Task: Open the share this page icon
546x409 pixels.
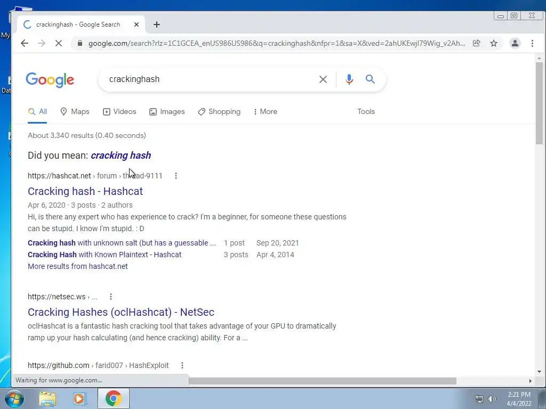Action: coord(476,43)
